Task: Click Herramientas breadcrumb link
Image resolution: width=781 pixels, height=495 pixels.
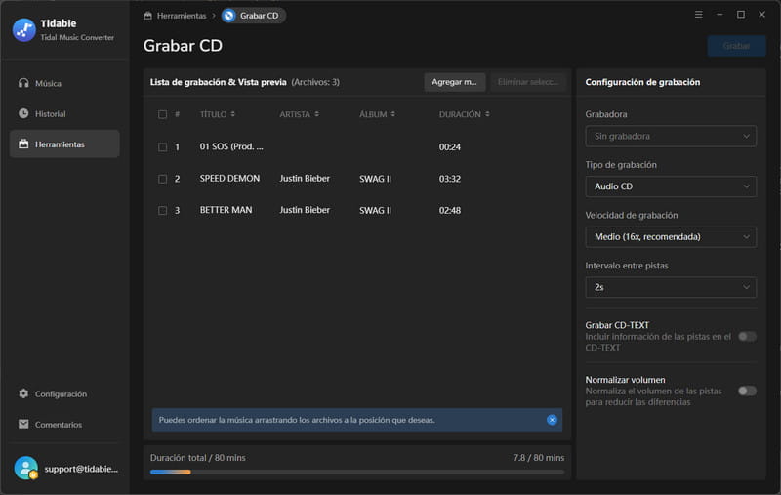Action: coord(182,16)
